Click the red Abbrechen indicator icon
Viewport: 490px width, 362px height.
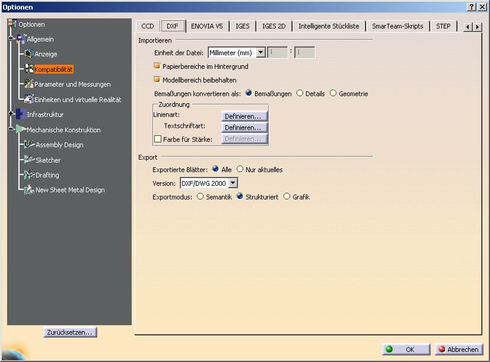(x=441, y=349)
